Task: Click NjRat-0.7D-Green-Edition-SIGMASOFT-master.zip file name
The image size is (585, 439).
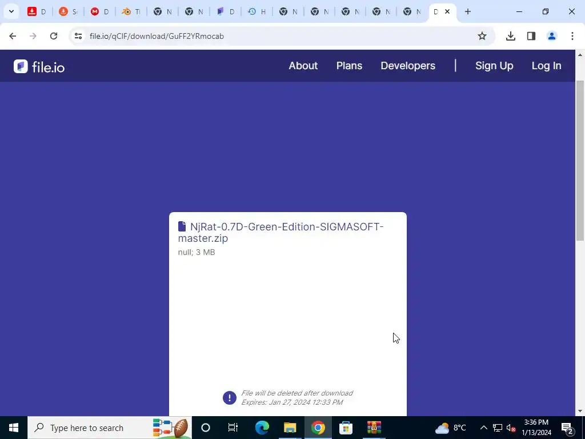Action: pos(281,232)
